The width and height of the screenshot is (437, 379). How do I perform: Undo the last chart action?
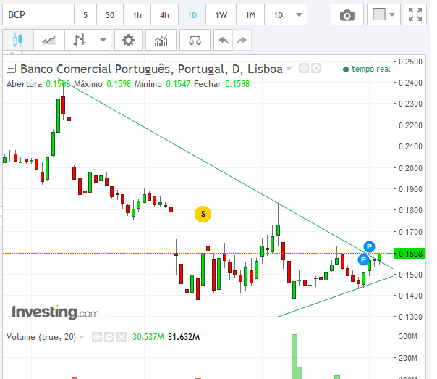(224, 40)
